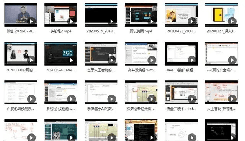Select the file name SSL真的安全吗? ...

tap(221, 70)
